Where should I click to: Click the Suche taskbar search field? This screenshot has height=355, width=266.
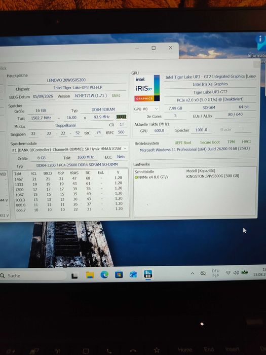pyautogui.click(x=33, y=275)
